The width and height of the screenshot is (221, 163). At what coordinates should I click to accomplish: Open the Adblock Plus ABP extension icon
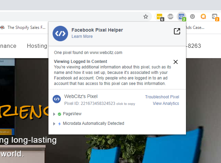tap(170, 17)
